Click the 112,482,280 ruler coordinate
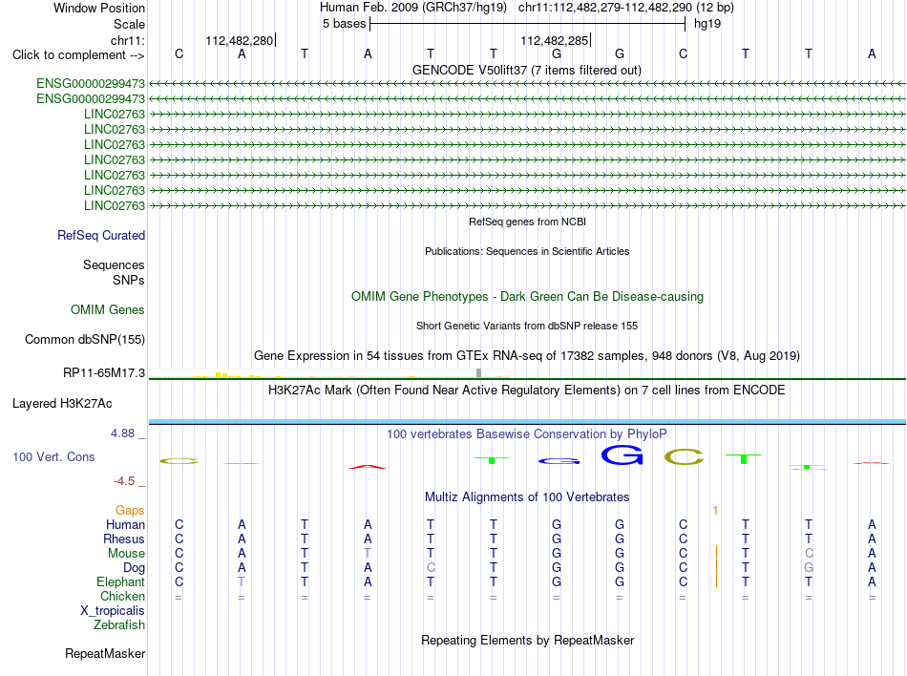Screen dimensions: 907x676 [239, 40]
